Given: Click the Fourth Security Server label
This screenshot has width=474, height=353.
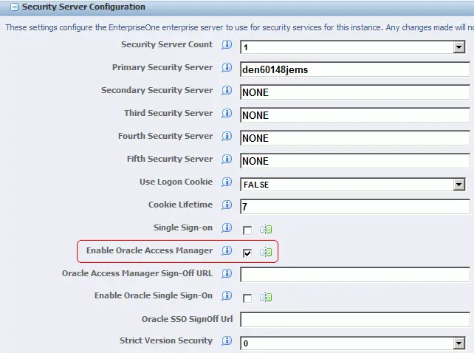Looking at the screenshot, I should click(165, 136).
